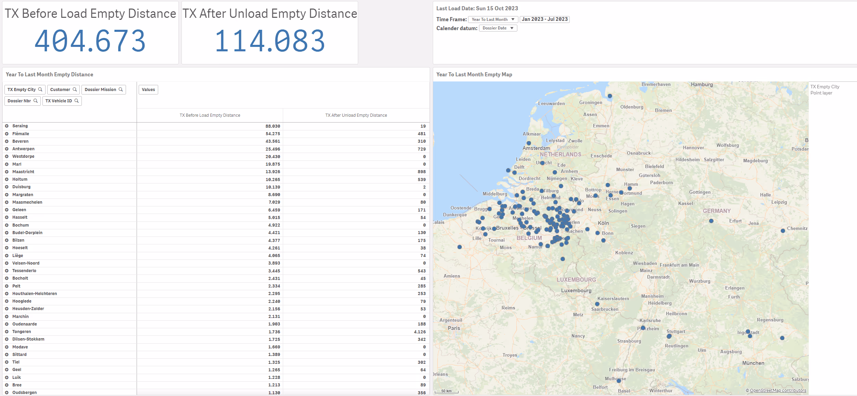Click the 404.673 Before Load KPI value
This screenshot has height=396, width=857.
pyautogui.click(x=90, y=41)
